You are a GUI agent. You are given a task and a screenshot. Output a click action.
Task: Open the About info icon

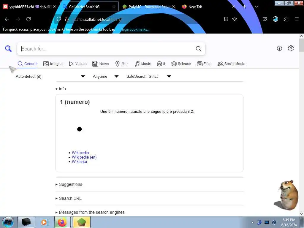click(x=279, y=48)
